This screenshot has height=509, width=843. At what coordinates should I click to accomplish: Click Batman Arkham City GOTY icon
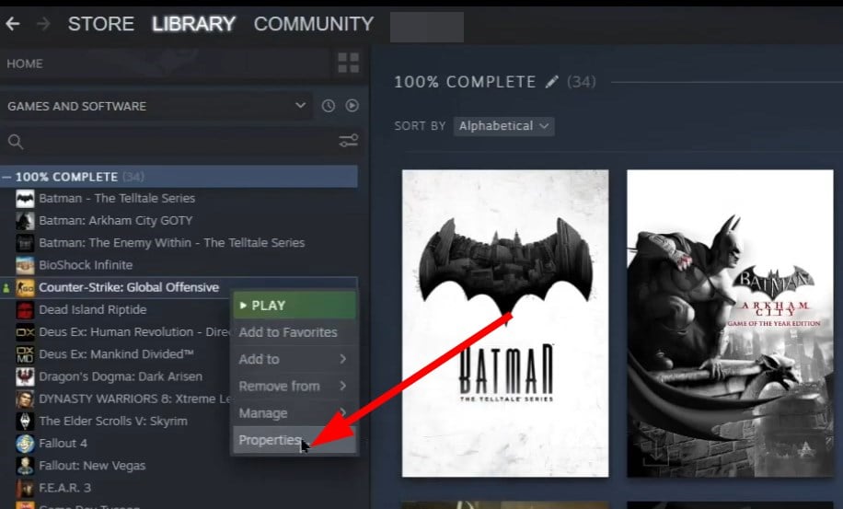tap(25, 221)
